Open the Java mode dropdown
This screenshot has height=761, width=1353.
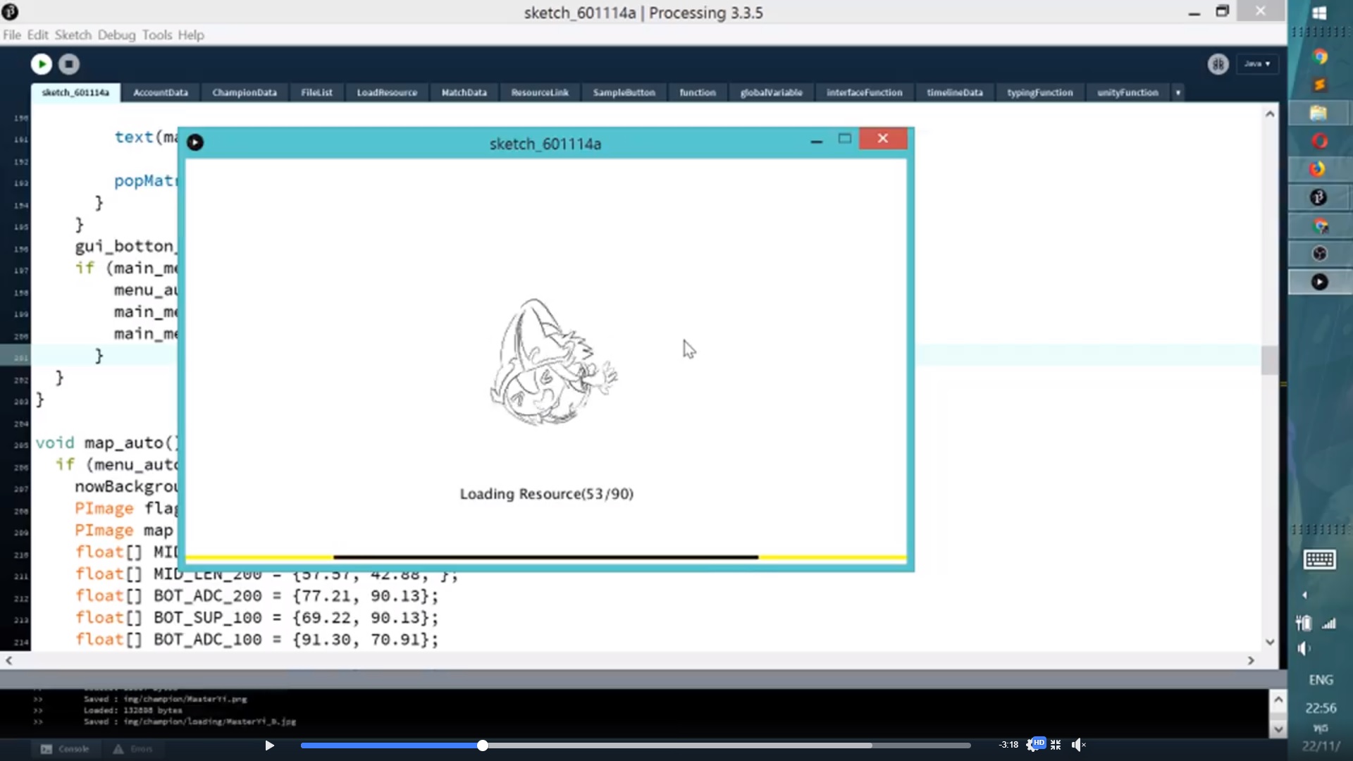click(1257, 64)
